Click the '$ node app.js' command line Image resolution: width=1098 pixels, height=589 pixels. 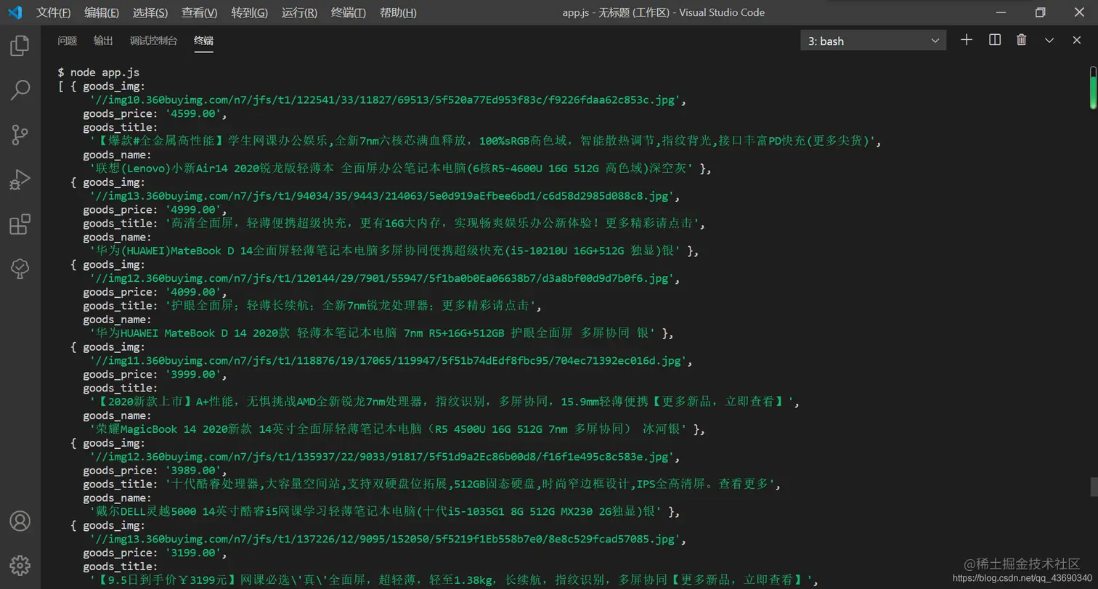(99, 73)
